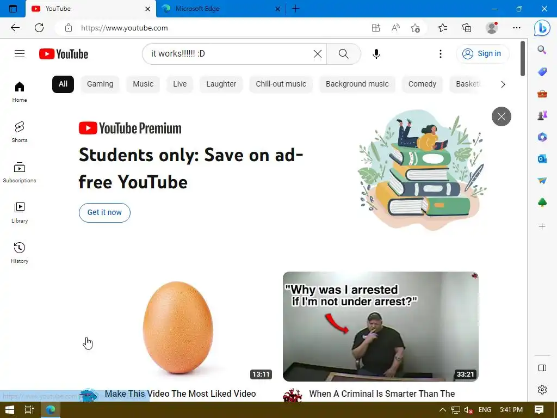
Task: Open YouTube settings three-dot menu
Action: [441, 54]
